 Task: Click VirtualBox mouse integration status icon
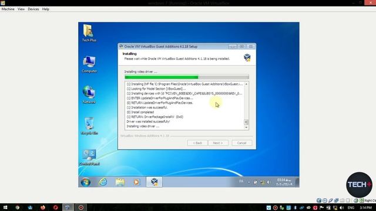356,200
